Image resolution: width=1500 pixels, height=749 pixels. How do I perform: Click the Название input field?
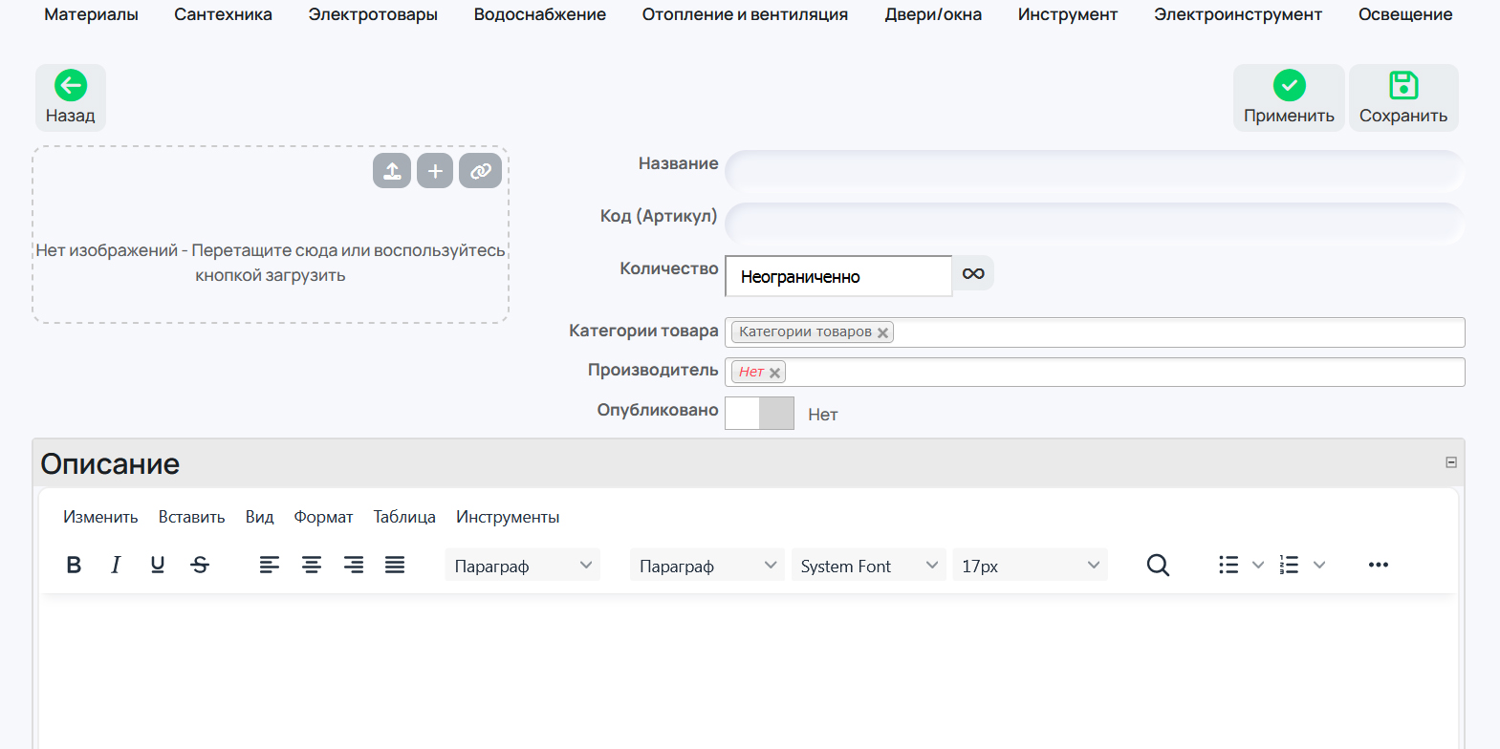pos(1094,171)
